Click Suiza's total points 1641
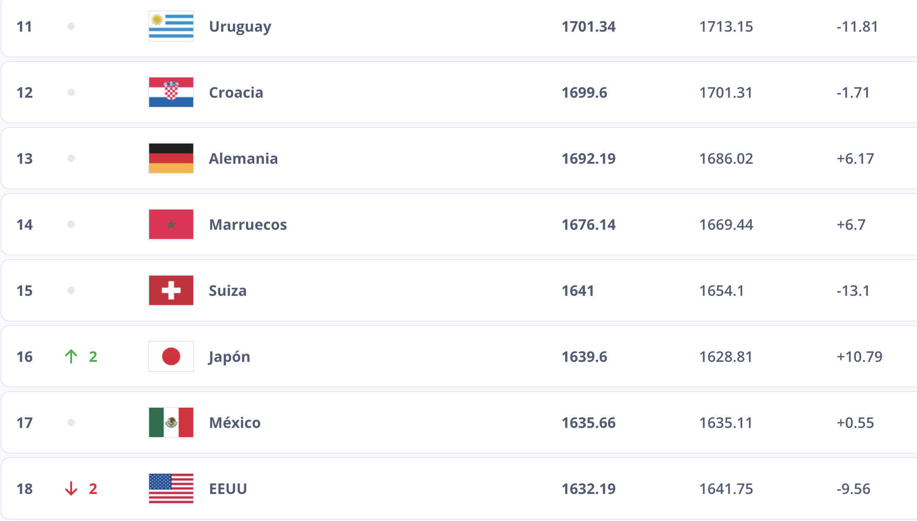The width and height of the screenshot is (917, 521). pyautogui.click(x=578, y=291)
